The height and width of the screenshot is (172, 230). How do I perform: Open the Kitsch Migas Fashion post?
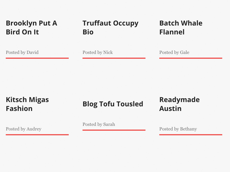pyautogui.click(x=27, y=104)
